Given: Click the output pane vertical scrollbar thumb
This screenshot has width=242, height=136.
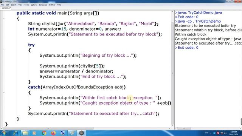Looking at the screenshot, I should tap(241, 122).
